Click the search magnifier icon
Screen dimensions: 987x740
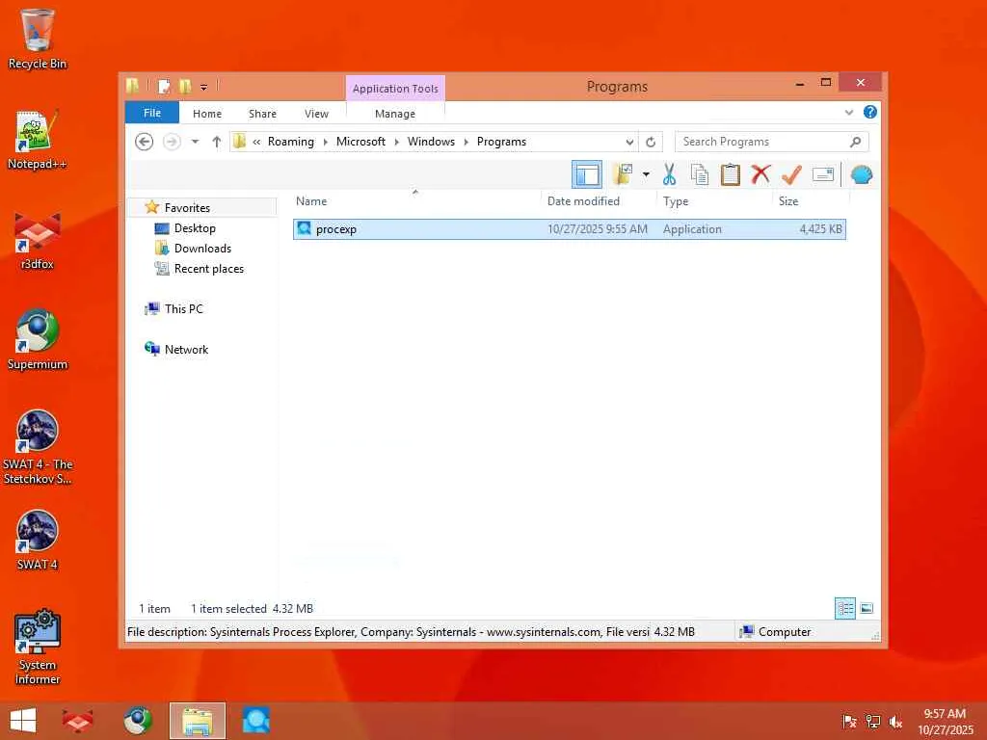pyautogui.click(x=856, y=142)
